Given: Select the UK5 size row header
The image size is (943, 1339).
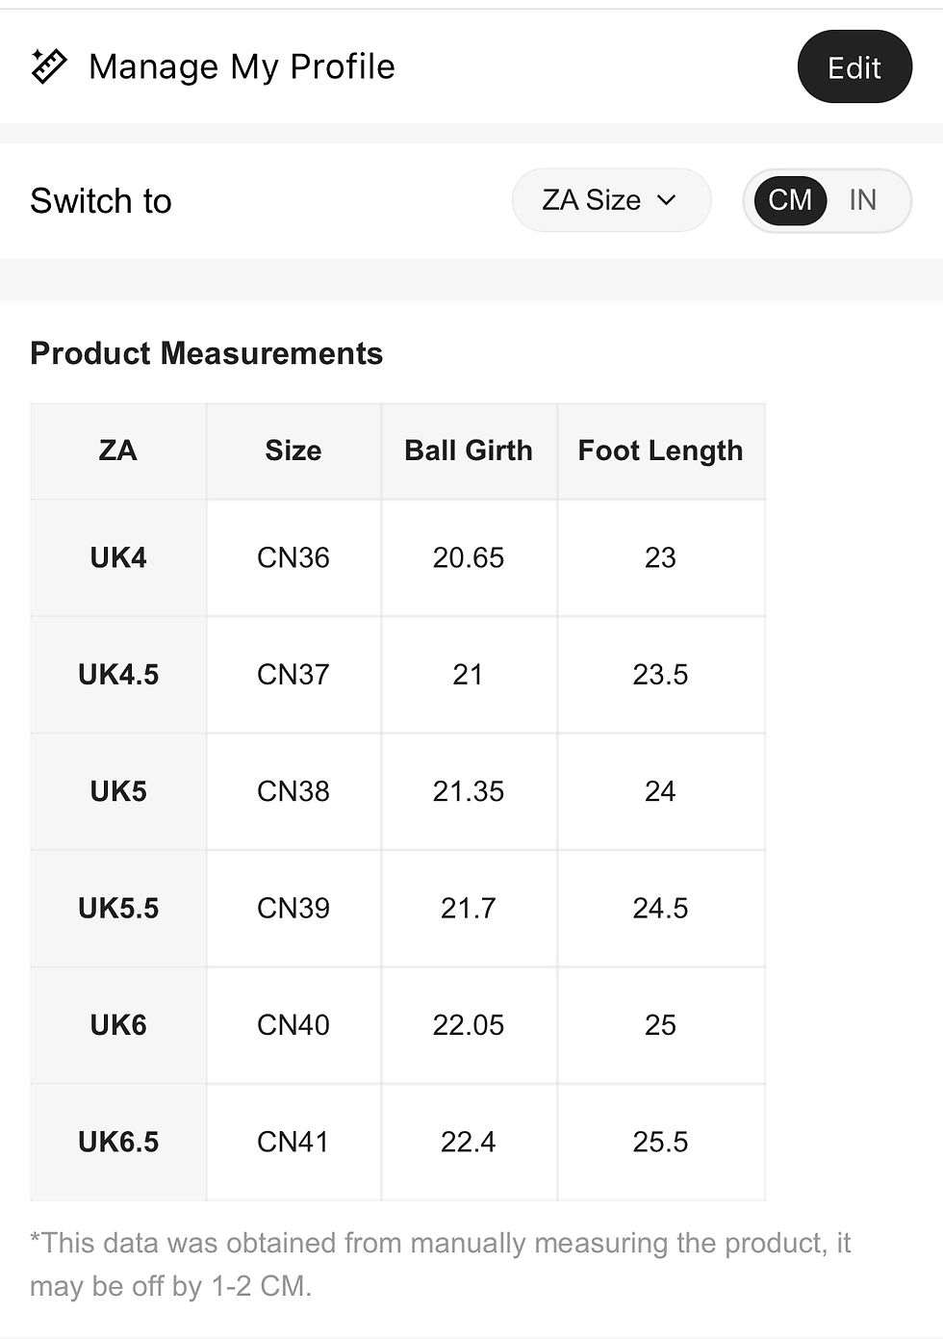Looking at the screenshot, I should click(x=118, y=791).
